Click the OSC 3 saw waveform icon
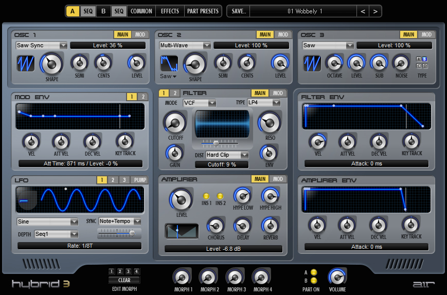The height and width of the screenshot is (295, 447). tap(312, 64)
